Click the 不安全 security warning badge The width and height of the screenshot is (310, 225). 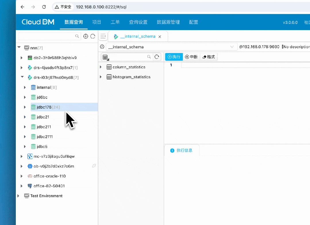click(x=63, y=7)
